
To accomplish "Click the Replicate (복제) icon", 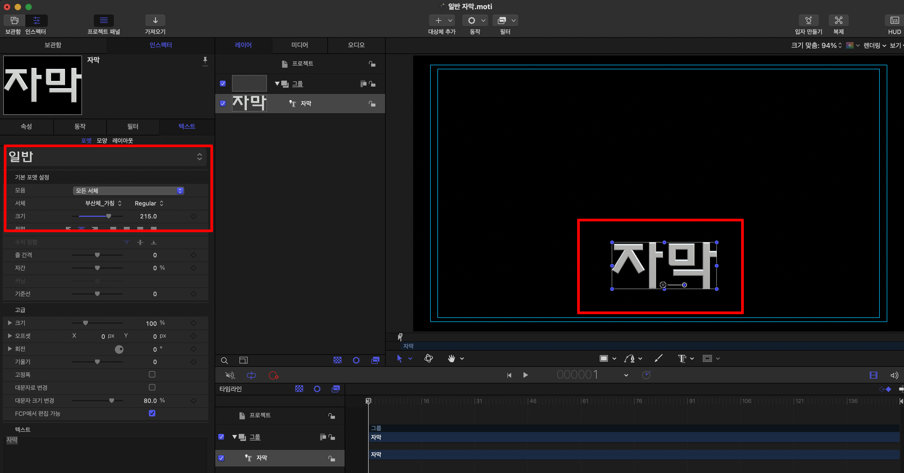I will (838, 20).
